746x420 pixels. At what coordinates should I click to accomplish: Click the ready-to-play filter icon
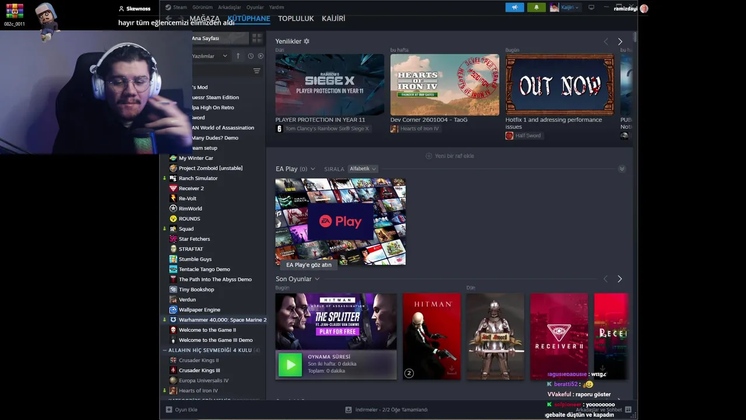pos(261,56)
